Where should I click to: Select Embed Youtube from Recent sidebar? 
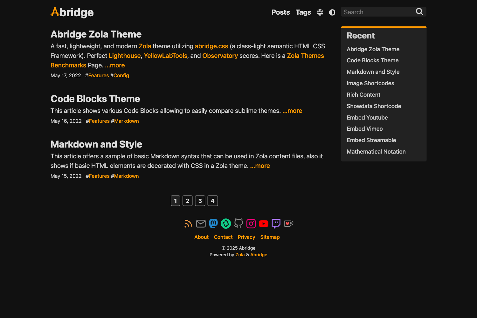tap(367, 117)
